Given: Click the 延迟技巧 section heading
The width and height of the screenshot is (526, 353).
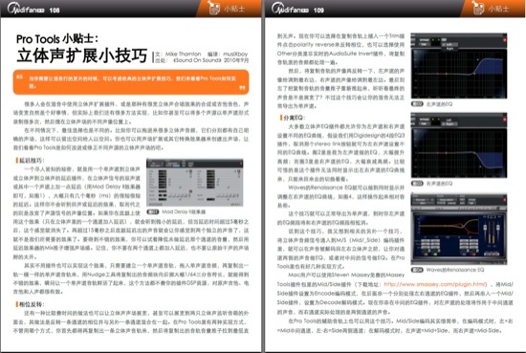Looking at the screenshot, I should coord(30,161).
